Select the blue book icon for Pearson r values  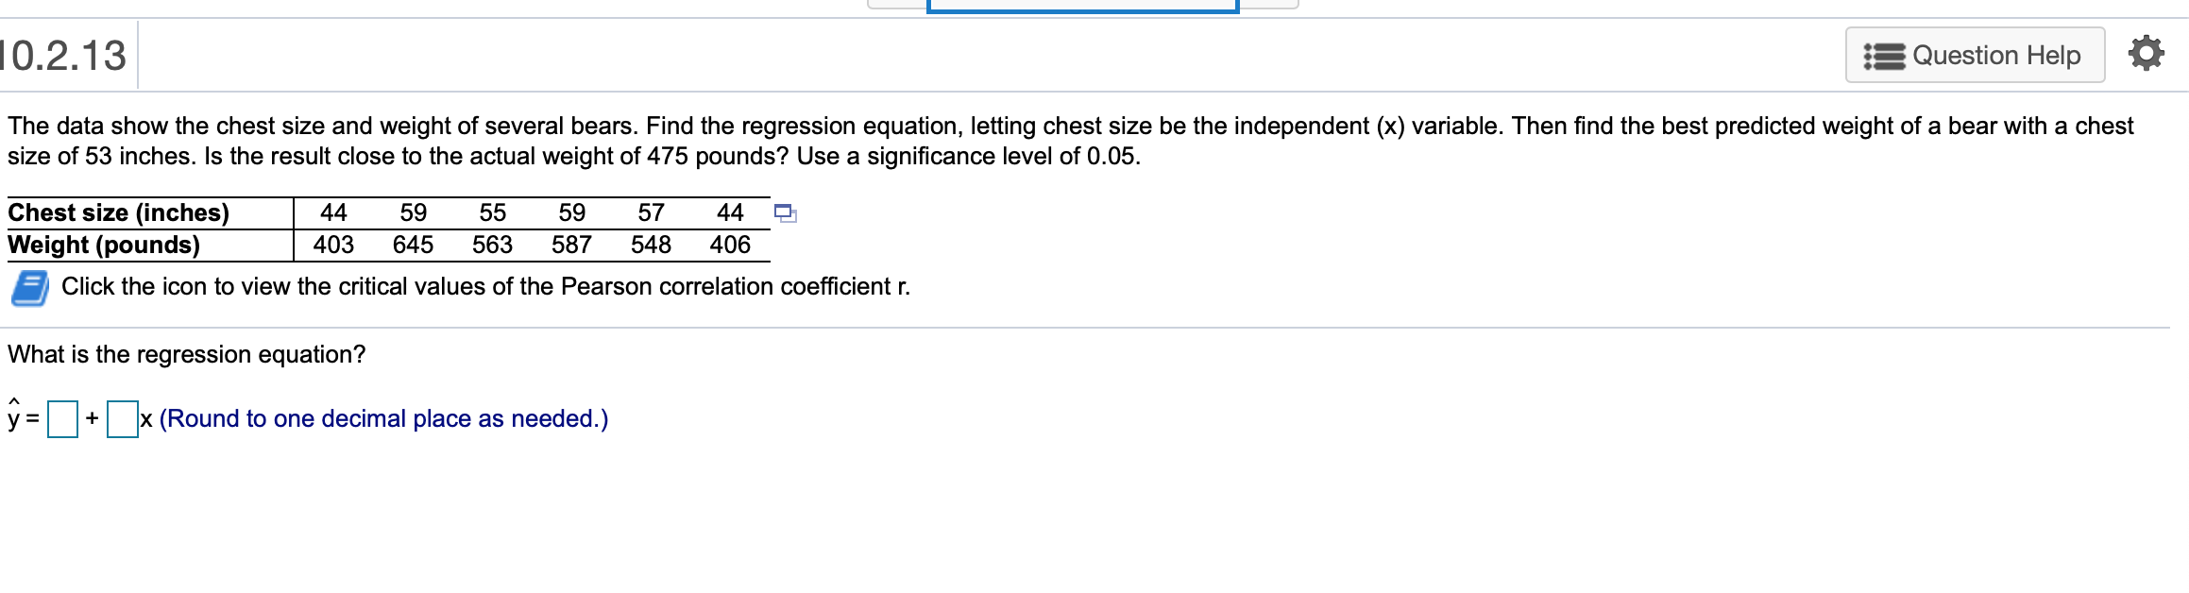click(x=28, y=290)
